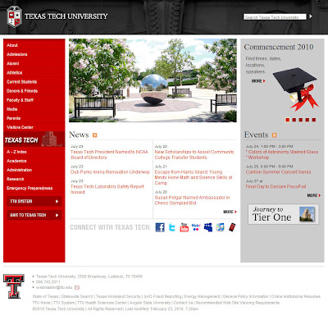Image resolution: width=328 pixels, height=315 pixels.
Task: Open the YouTube icon link
Action: tap(184, 227)
